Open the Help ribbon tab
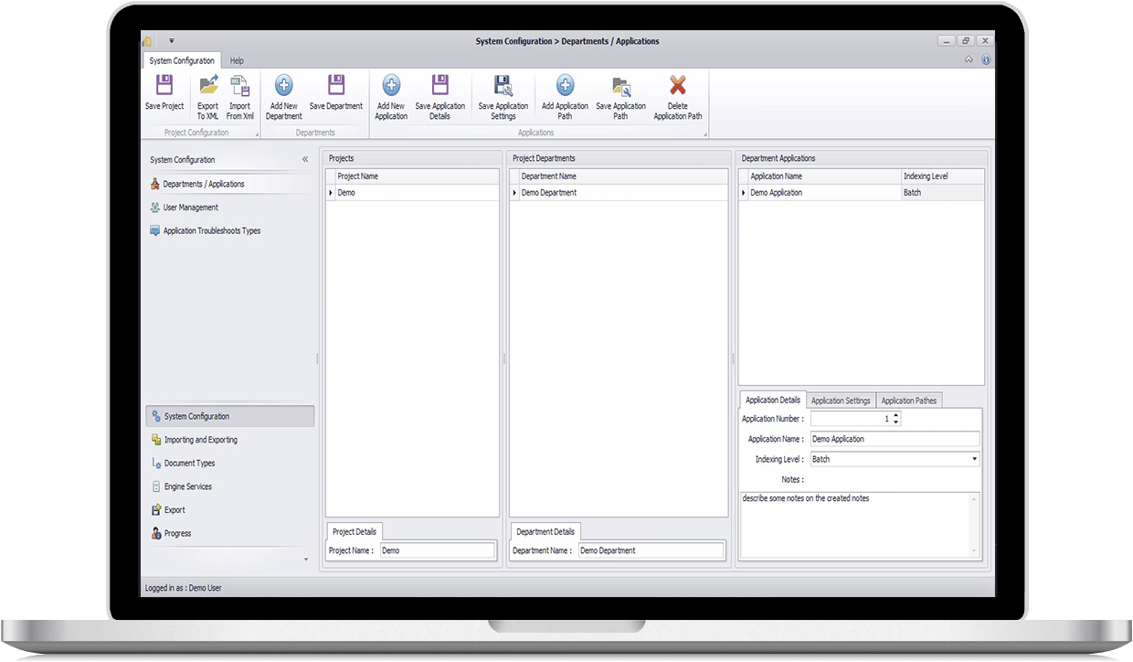This screenshot has height=662, width=1133. [x=237, y=60]
